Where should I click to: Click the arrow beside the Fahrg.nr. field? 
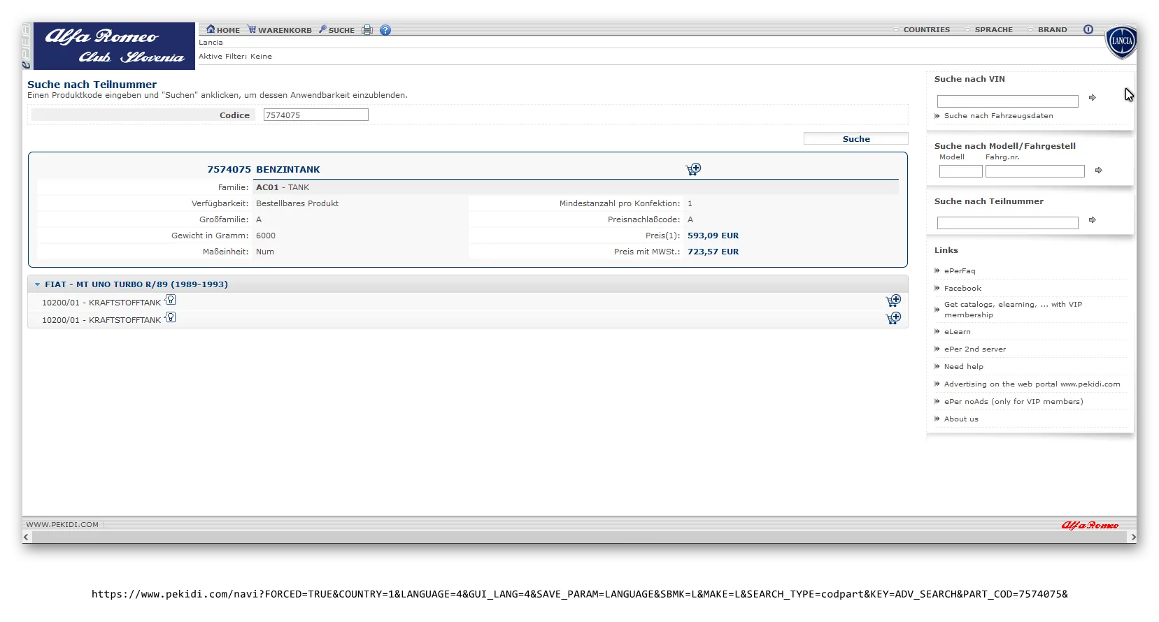point(1099,171)
